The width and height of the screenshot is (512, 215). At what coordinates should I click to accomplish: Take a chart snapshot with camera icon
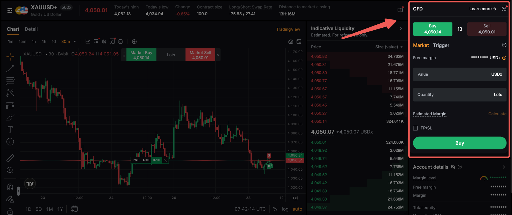pyautogui.click(x=290, y=42)
